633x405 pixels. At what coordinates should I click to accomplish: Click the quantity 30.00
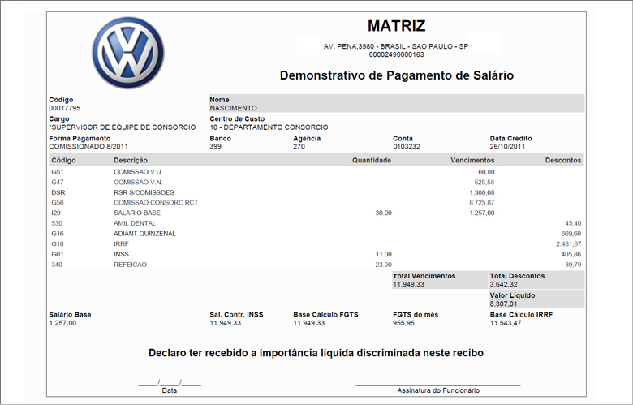384,213
